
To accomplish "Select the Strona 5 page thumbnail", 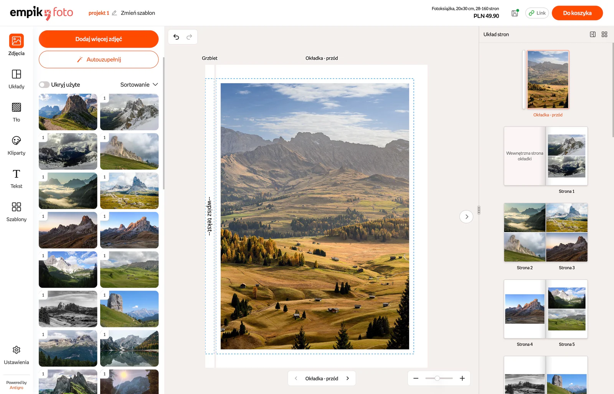I will click(567, 309).
